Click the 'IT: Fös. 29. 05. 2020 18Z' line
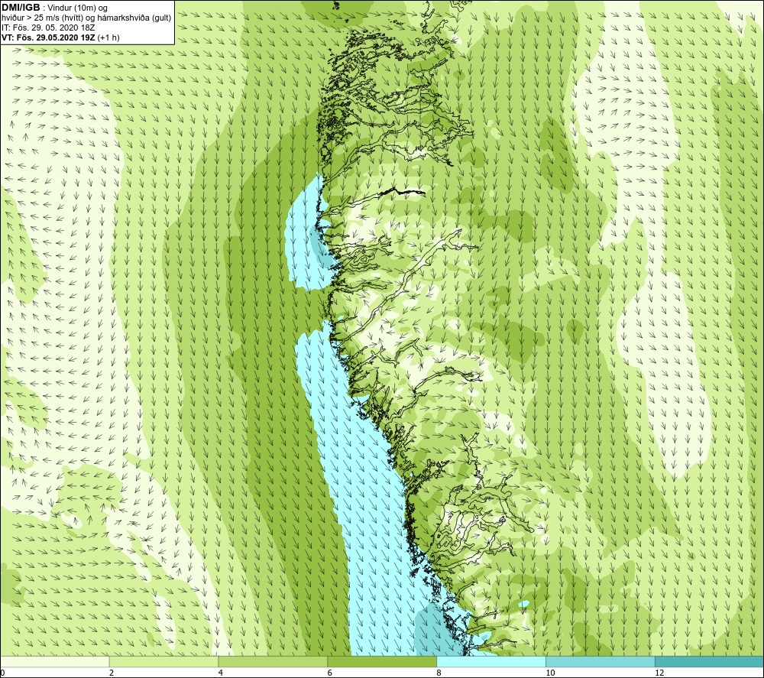Viewport: 764px width, 678px height. click(x=48, y=28)
